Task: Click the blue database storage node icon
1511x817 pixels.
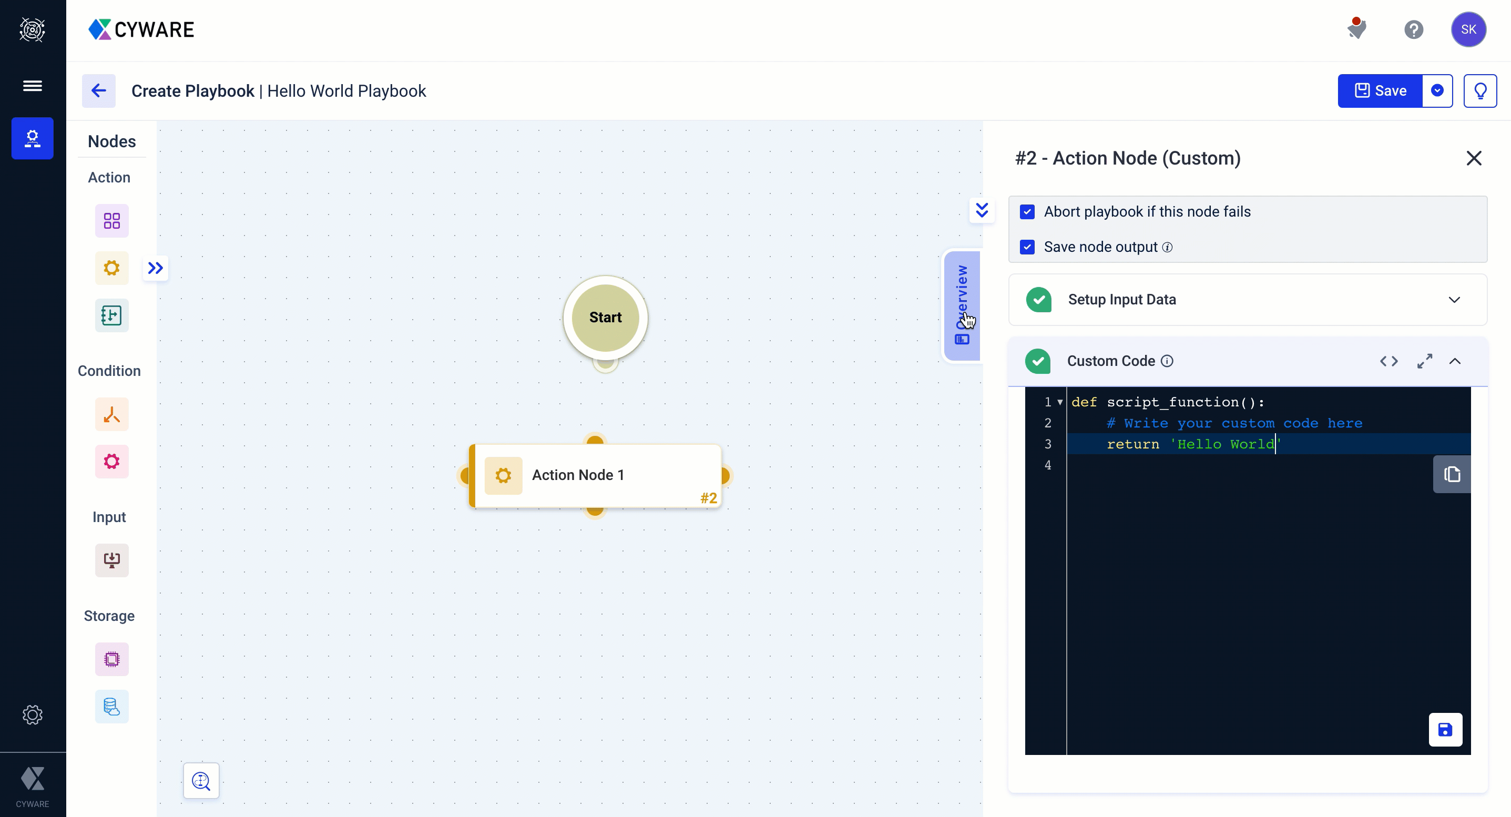Action: tap(111, 706)
